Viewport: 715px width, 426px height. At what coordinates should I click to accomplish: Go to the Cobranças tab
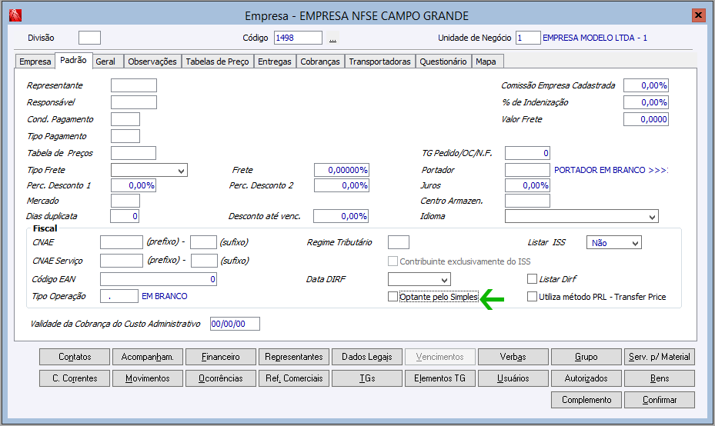(320, 62)
